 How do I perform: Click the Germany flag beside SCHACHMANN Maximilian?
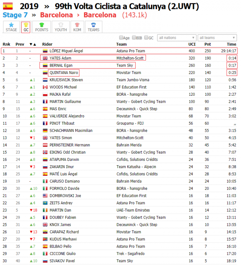pos(45,131)
